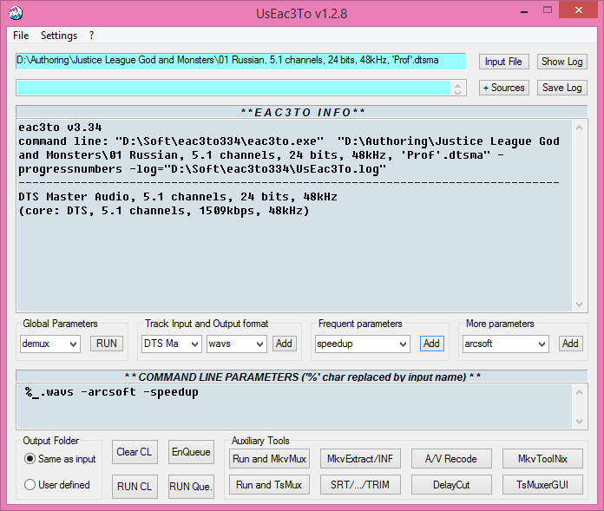Expand the speedup frequent parameters dropdown
This screenshot has width=604, height=511.
coord(403,344)
